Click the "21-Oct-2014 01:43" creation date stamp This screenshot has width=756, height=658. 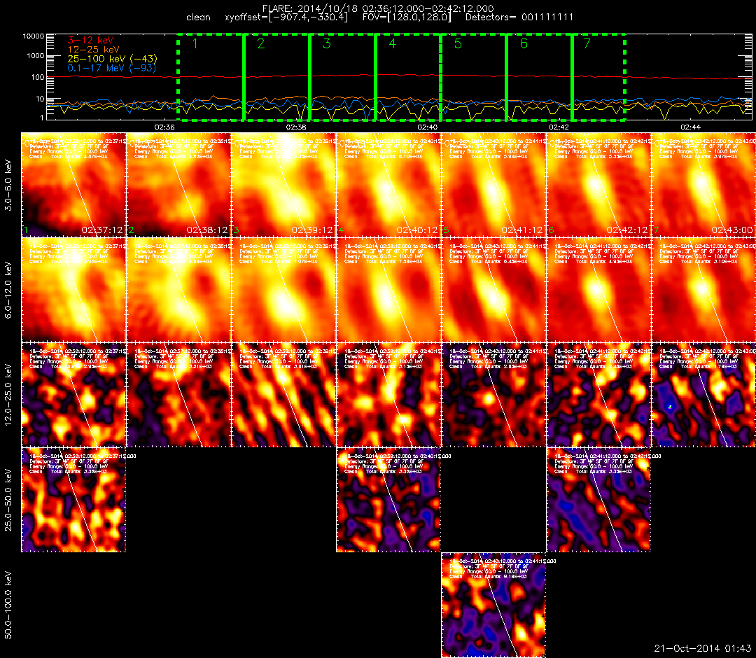[x=703, y=648]
